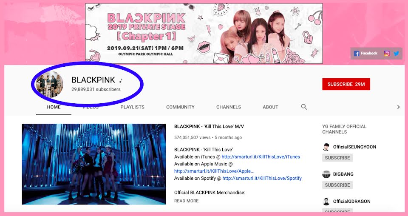
Task: Open the KillThisLove iTunes smarturl link
Action: click(261, 157)
